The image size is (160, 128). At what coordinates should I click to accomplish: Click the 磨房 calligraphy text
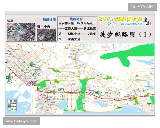(x=146, y=21)
